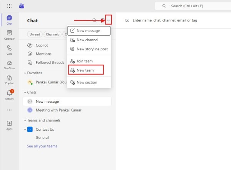Open Calls in the left sidebar

tap(9, 50)
